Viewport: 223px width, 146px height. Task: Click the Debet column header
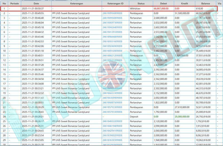163,4
